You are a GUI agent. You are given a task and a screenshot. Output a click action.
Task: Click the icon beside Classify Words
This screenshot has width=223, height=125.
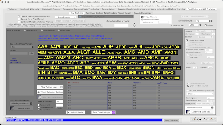[x=12, y=108]
